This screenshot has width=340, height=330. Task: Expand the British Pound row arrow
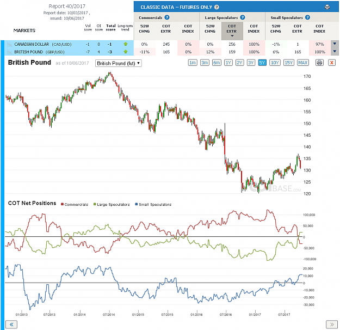[335, 51]
